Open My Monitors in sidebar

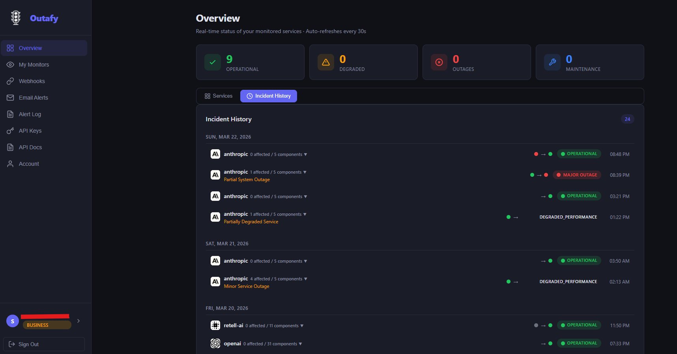pos(44,65)
